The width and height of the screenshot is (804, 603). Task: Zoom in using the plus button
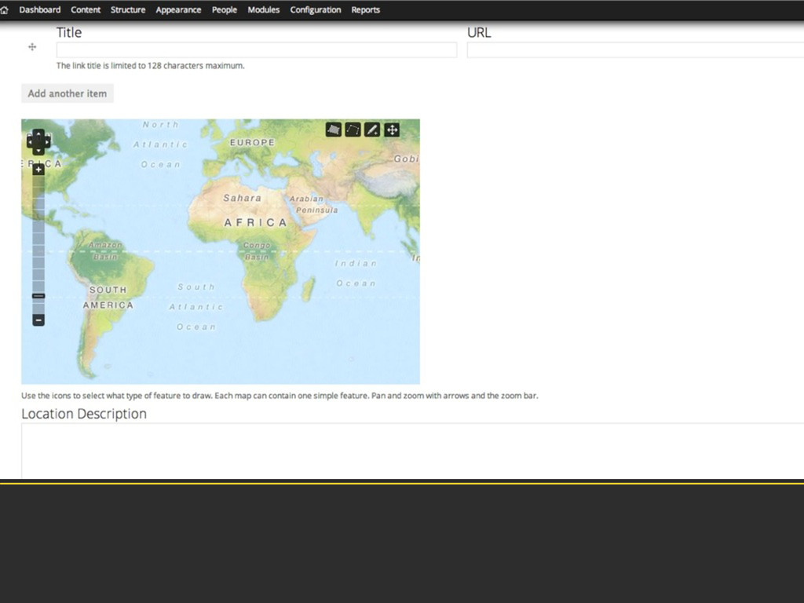tap(38, 170)
